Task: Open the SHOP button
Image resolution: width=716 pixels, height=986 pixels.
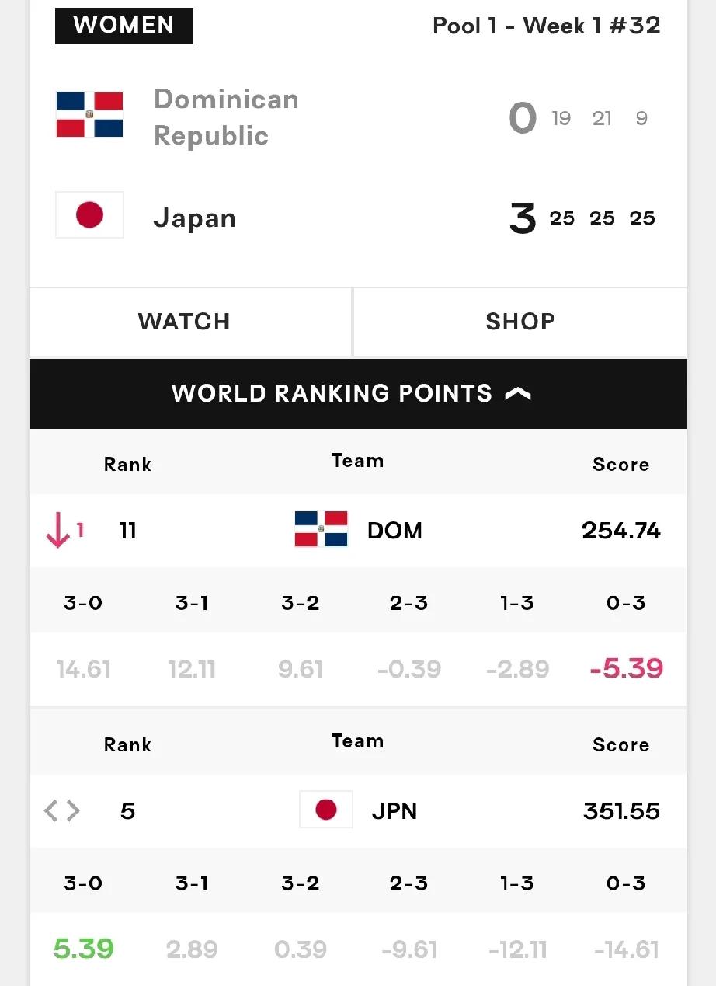Action: pyautogui.click(x=521, y=322)
